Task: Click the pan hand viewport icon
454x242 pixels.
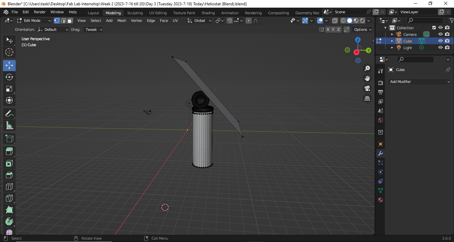Action: point(367,78)
